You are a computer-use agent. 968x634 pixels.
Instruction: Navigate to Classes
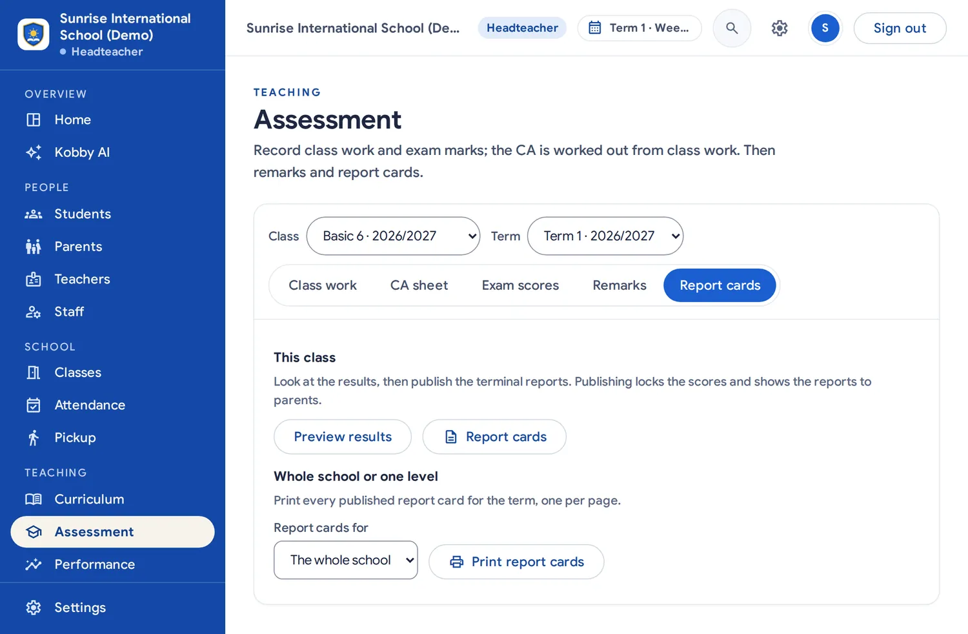(112, 373)
